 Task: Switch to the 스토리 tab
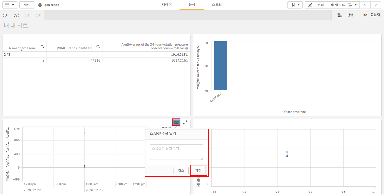[x=217, y=5]
